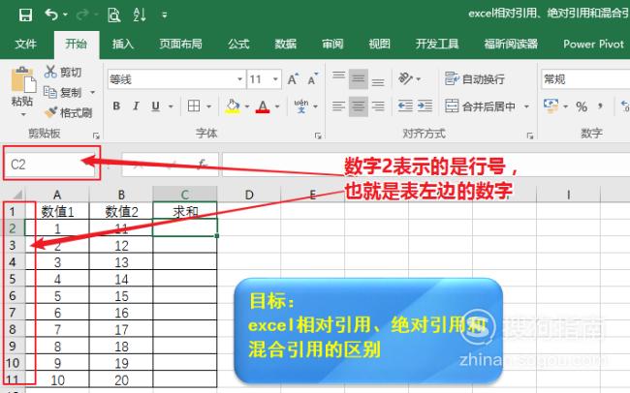Click the 剪切 cut button

coord(63,72)
